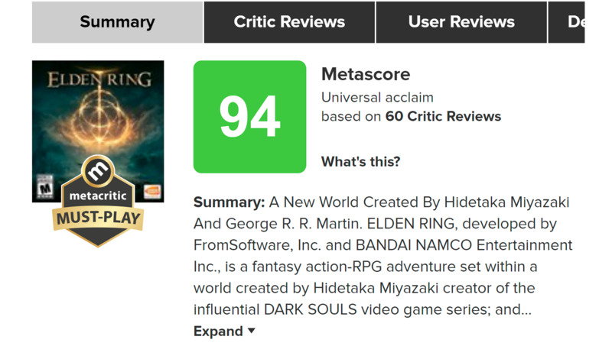This screenshot has height=359, width=612.
Task: Click the Expand dropdown arrow
Action: [x=252, y=331]
